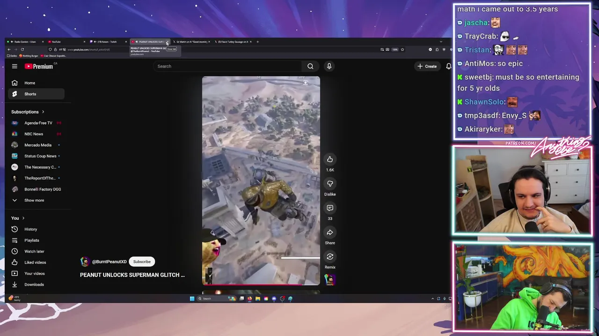Close the PEANUT UNLOCKS SUPERMAN tab
The width and height of the screenshot is (599, 336).
(167, 42)
